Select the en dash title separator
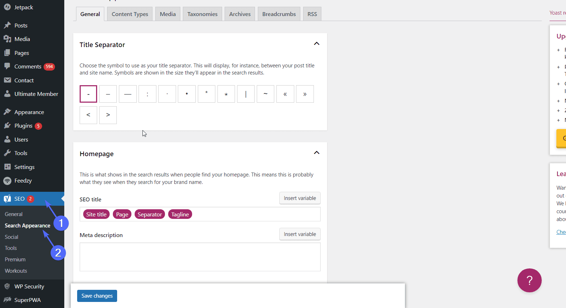 click(108, 94)
